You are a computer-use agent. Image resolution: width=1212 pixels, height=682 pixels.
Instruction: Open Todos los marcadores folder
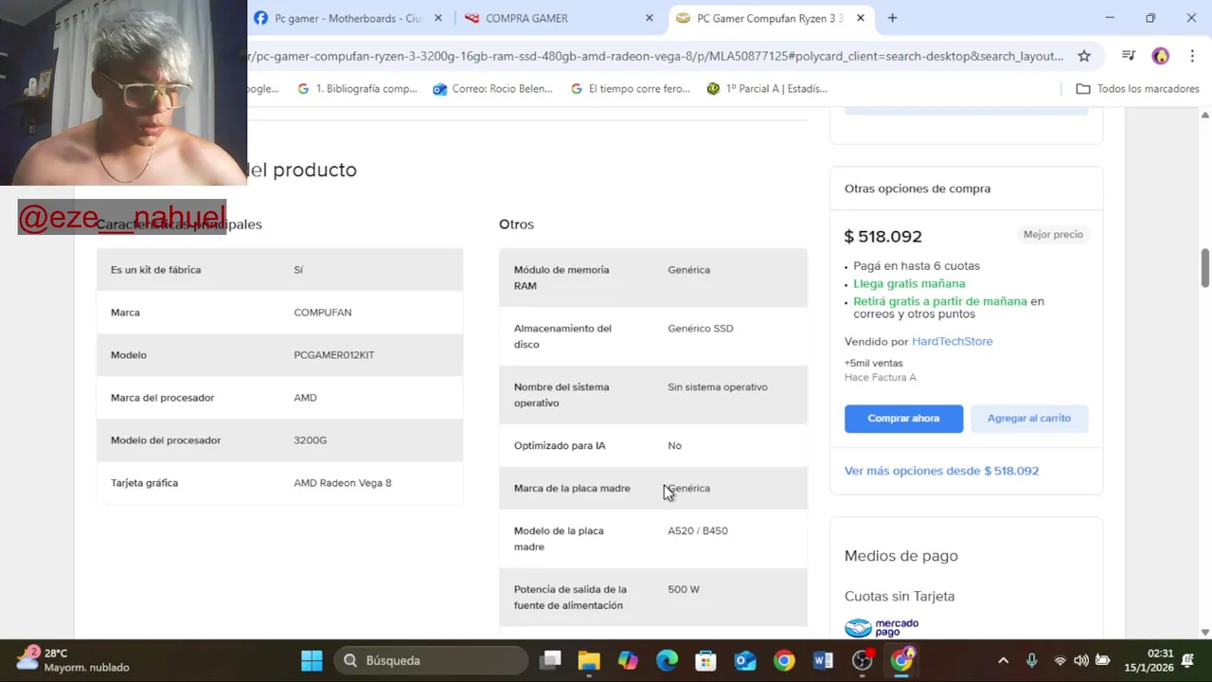click(x=1137, y=89)
